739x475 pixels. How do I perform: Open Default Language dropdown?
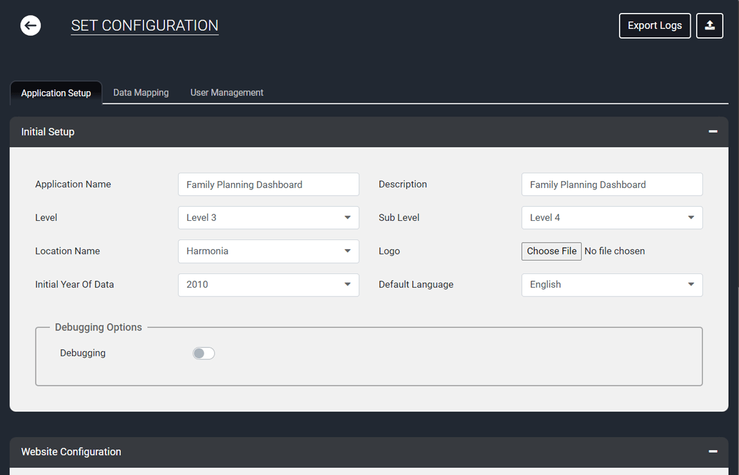612,285
